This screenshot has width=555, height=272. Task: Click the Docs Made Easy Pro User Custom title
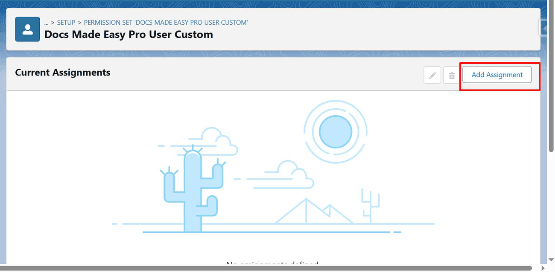tap(129, 35)
